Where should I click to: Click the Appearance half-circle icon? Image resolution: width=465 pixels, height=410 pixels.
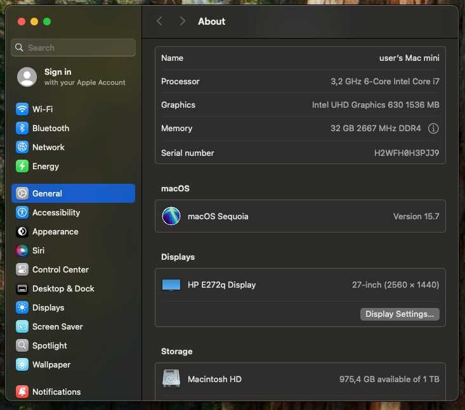pos(22,231)
